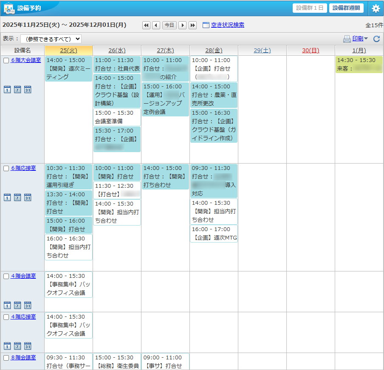Screen dimensions: 384x370
Task: Open settings via the gear icon
Action: (376, 8)
